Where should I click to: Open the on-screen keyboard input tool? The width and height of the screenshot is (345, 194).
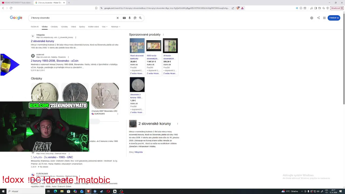tap(124, 18)
